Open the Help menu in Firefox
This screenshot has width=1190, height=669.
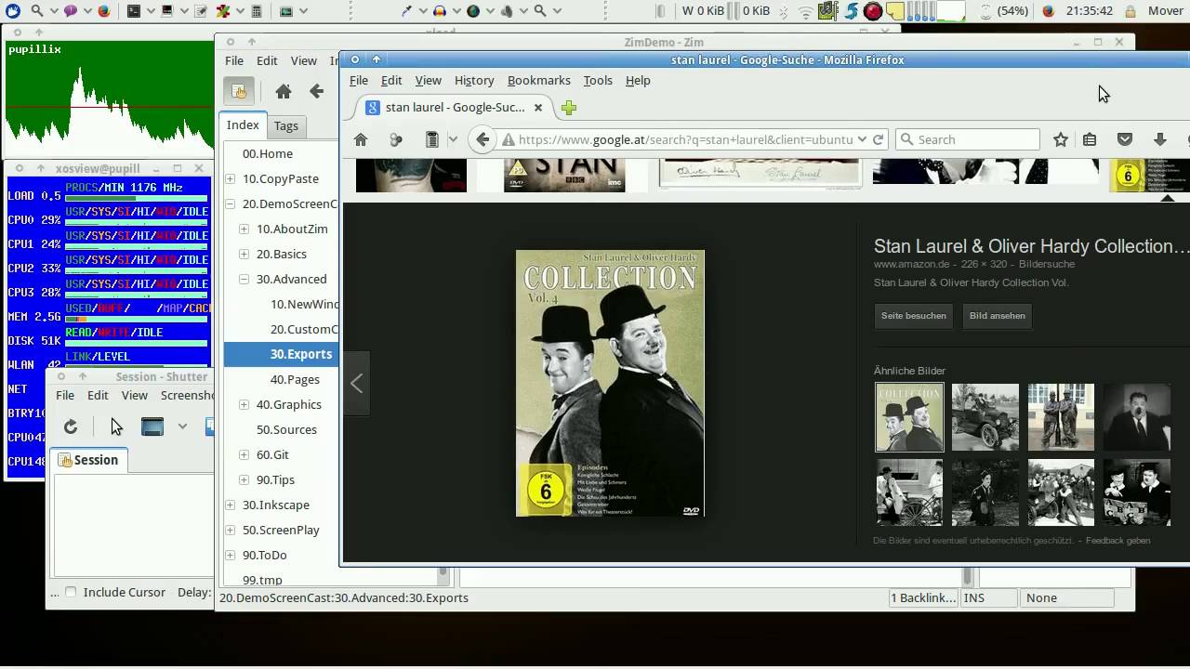(638, 81)
